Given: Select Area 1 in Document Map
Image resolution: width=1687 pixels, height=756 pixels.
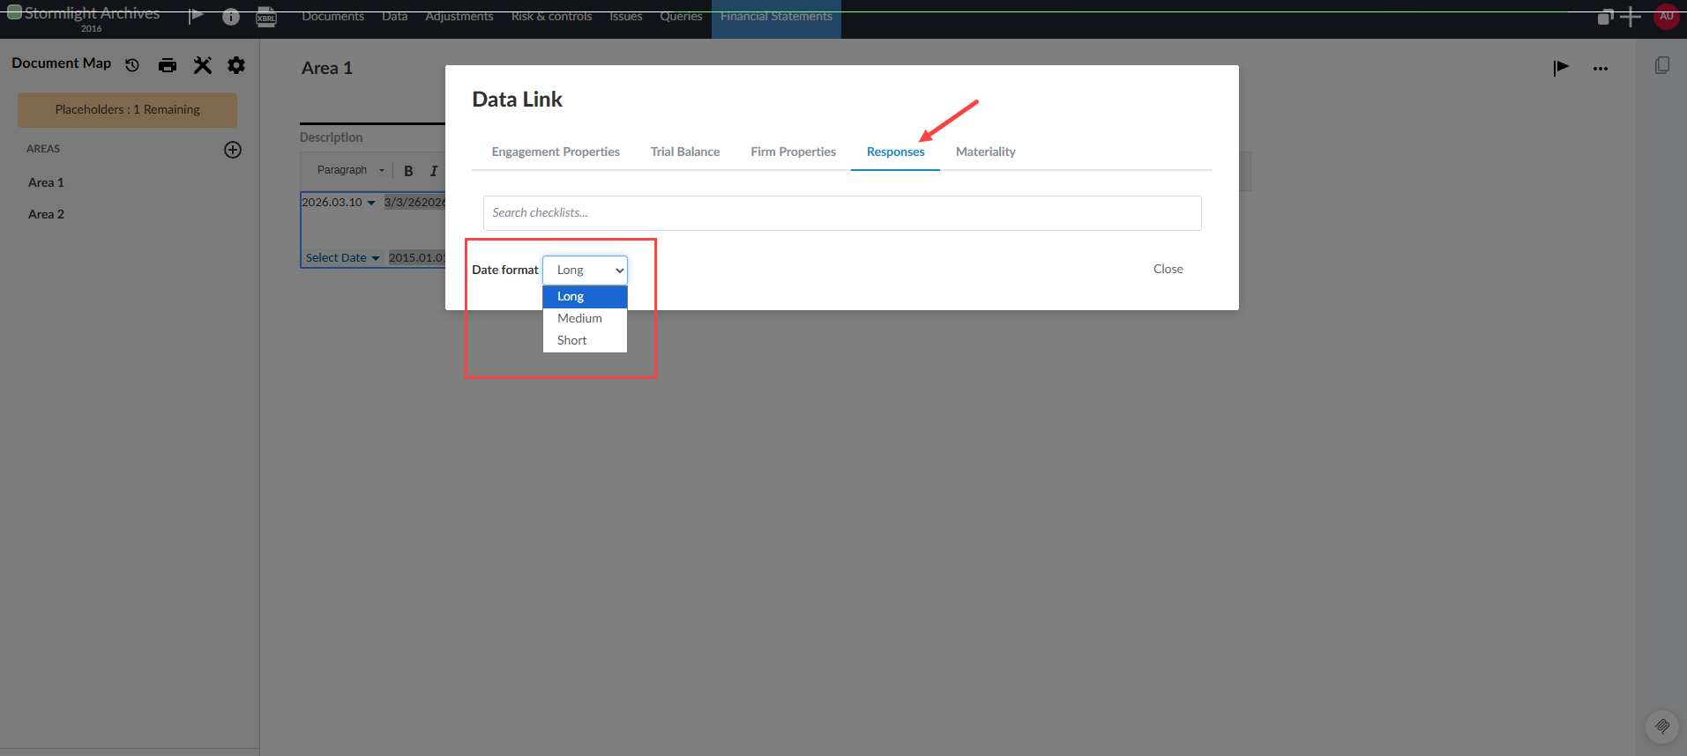Looking at the screenshot, I should coord(46,182).
